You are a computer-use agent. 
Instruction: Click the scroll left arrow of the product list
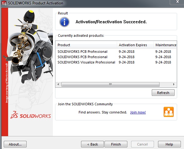pos(58,84)
